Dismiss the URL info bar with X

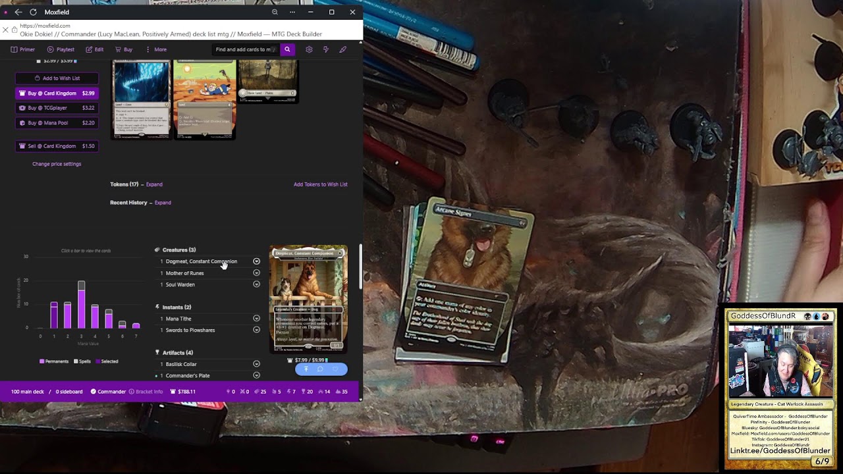pos(5,30)
